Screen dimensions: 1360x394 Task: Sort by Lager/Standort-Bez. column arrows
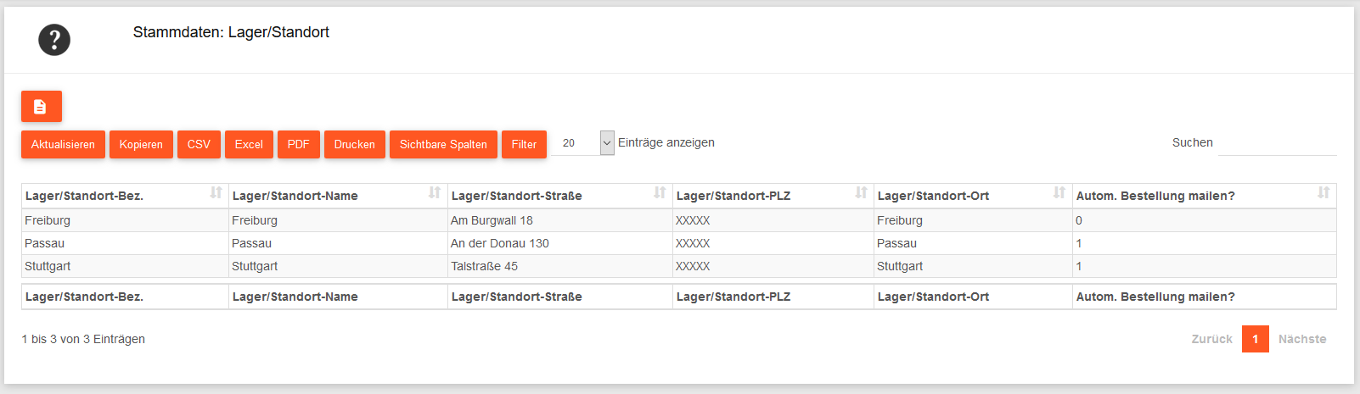pyautogui.click(x=216, y=193)
